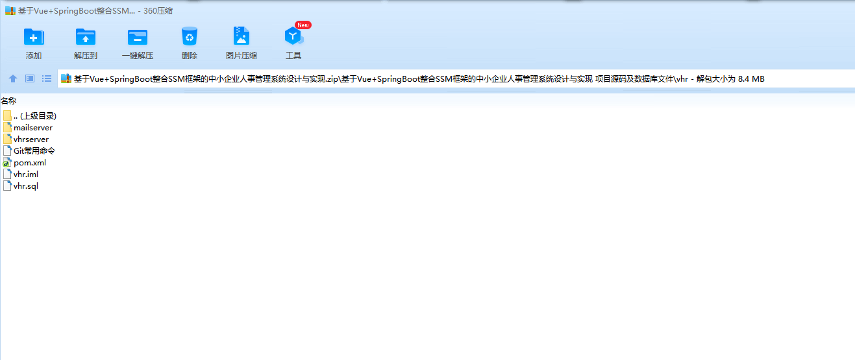Image resolution: width=855 pixels, height=360 pixels.
Task: Select the '.. (上级目录)' row text
Action: coord(35,116)
